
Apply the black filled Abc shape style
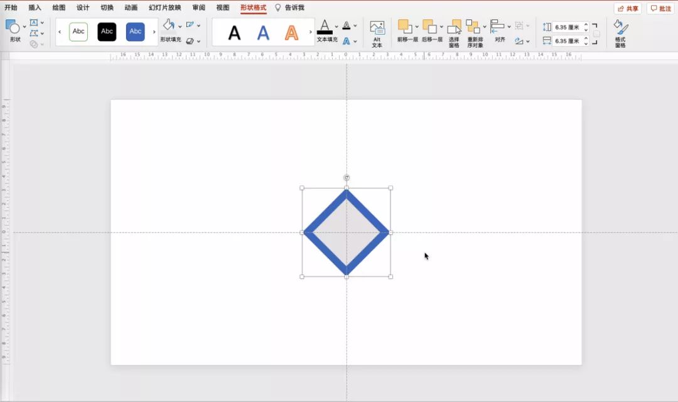[x=107, y=31]
